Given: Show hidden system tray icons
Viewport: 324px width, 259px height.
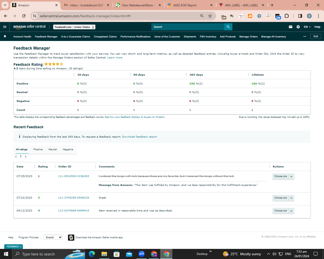Looking at the screenshot, I should (x=268, y=254).
